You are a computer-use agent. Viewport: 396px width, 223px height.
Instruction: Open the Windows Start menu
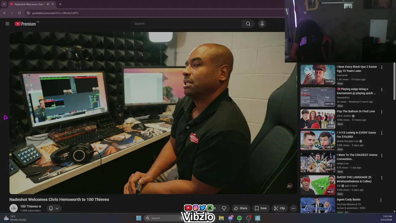click(139, 218)
